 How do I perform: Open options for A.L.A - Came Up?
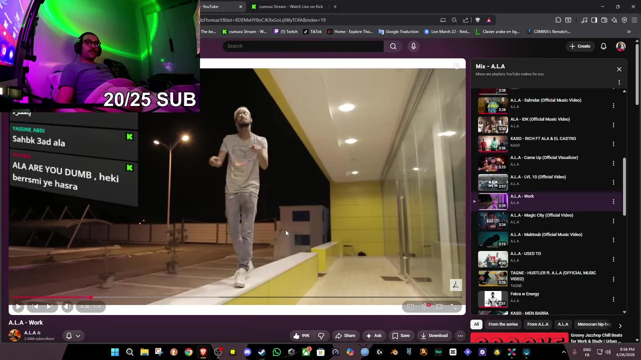tap(613, 163)
